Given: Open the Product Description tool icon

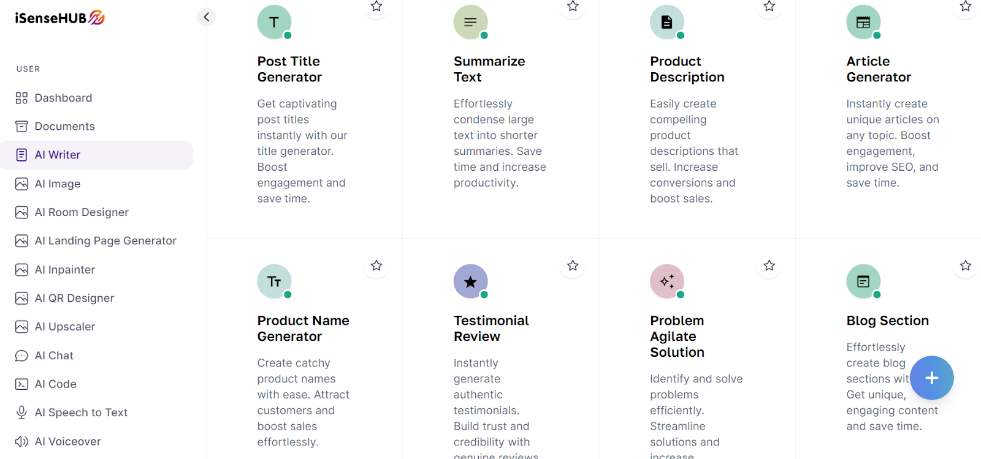Looking at the screenshot, I should click(x=667, y=22).
